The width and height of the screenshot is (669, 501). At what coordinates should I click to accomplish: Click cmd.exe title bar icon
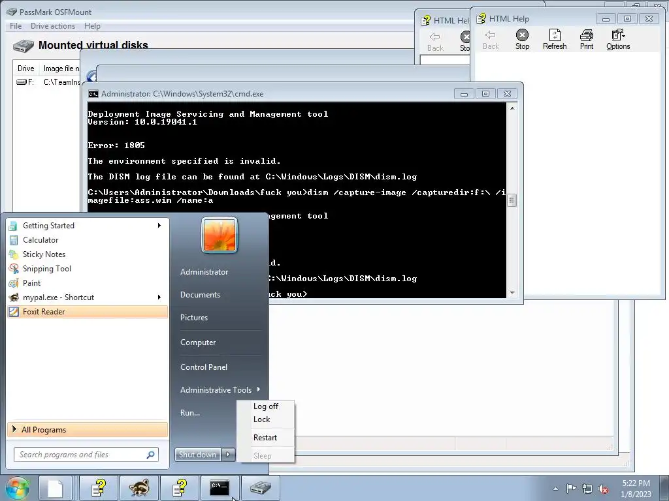coord(93,94)
